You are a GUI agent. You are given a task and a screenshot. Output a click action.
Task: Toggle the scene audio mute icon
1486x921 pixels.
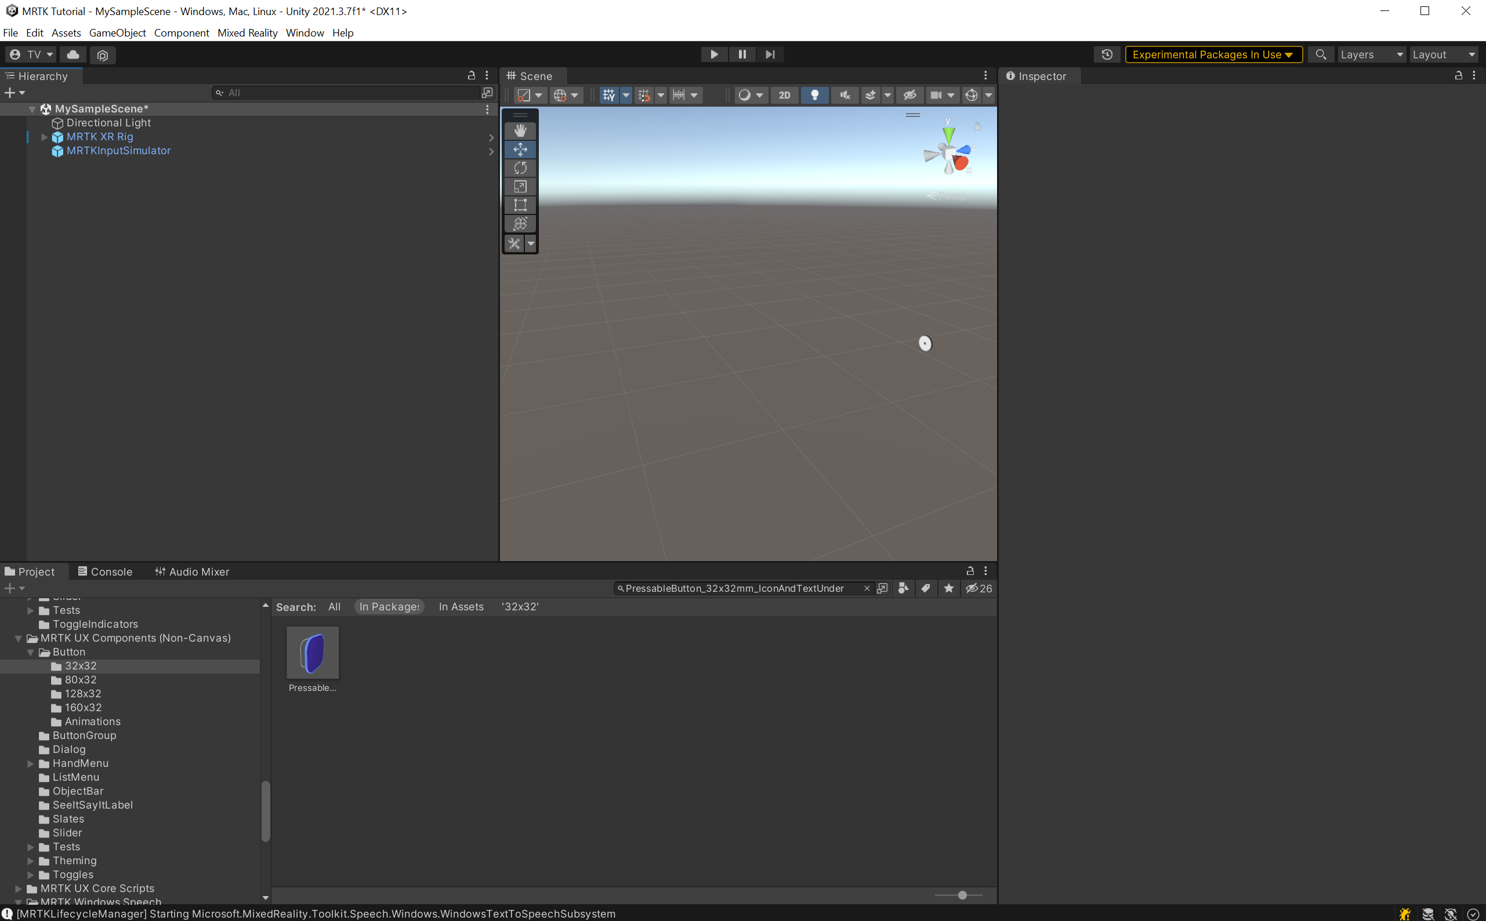(x=845, y=95)
